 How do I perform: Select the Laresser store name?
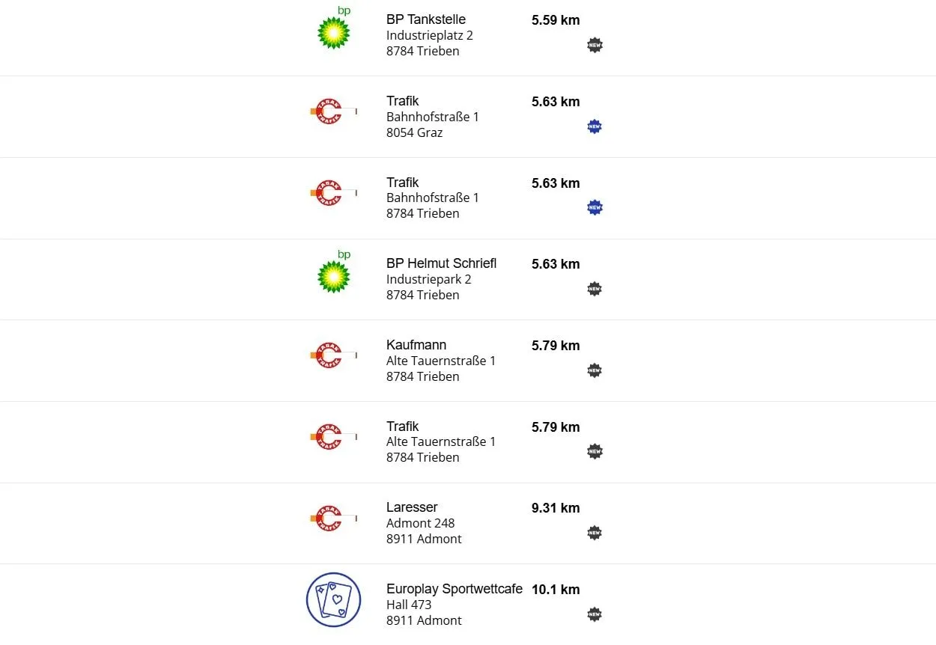(x=412, y=507)
